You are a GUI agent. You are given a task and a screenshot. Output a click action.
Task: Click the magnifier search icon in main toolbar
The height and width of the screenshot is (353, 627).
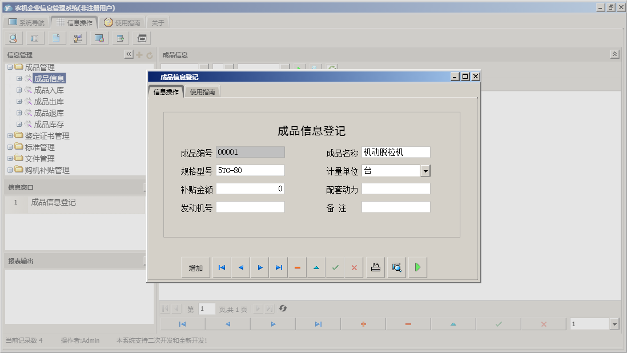coord(13,38)
